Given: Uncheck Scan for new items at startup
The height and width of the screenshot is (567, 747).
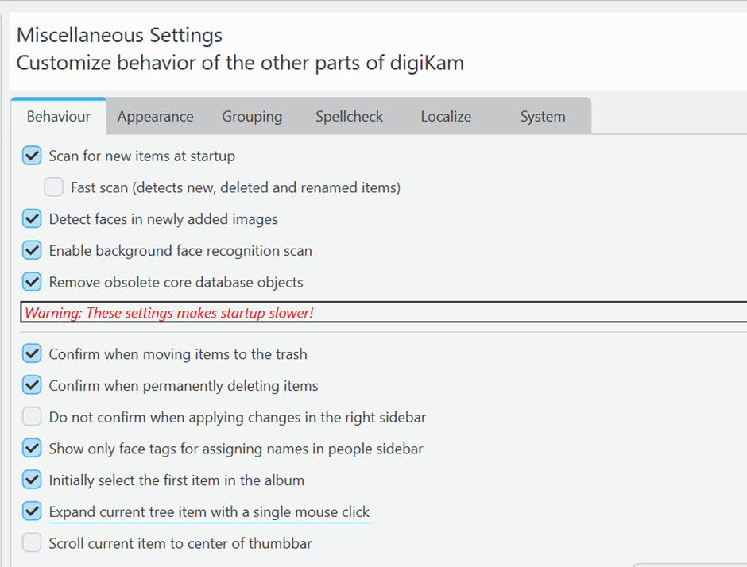Looking at the screenshot, I should click(x=32, y=156).
